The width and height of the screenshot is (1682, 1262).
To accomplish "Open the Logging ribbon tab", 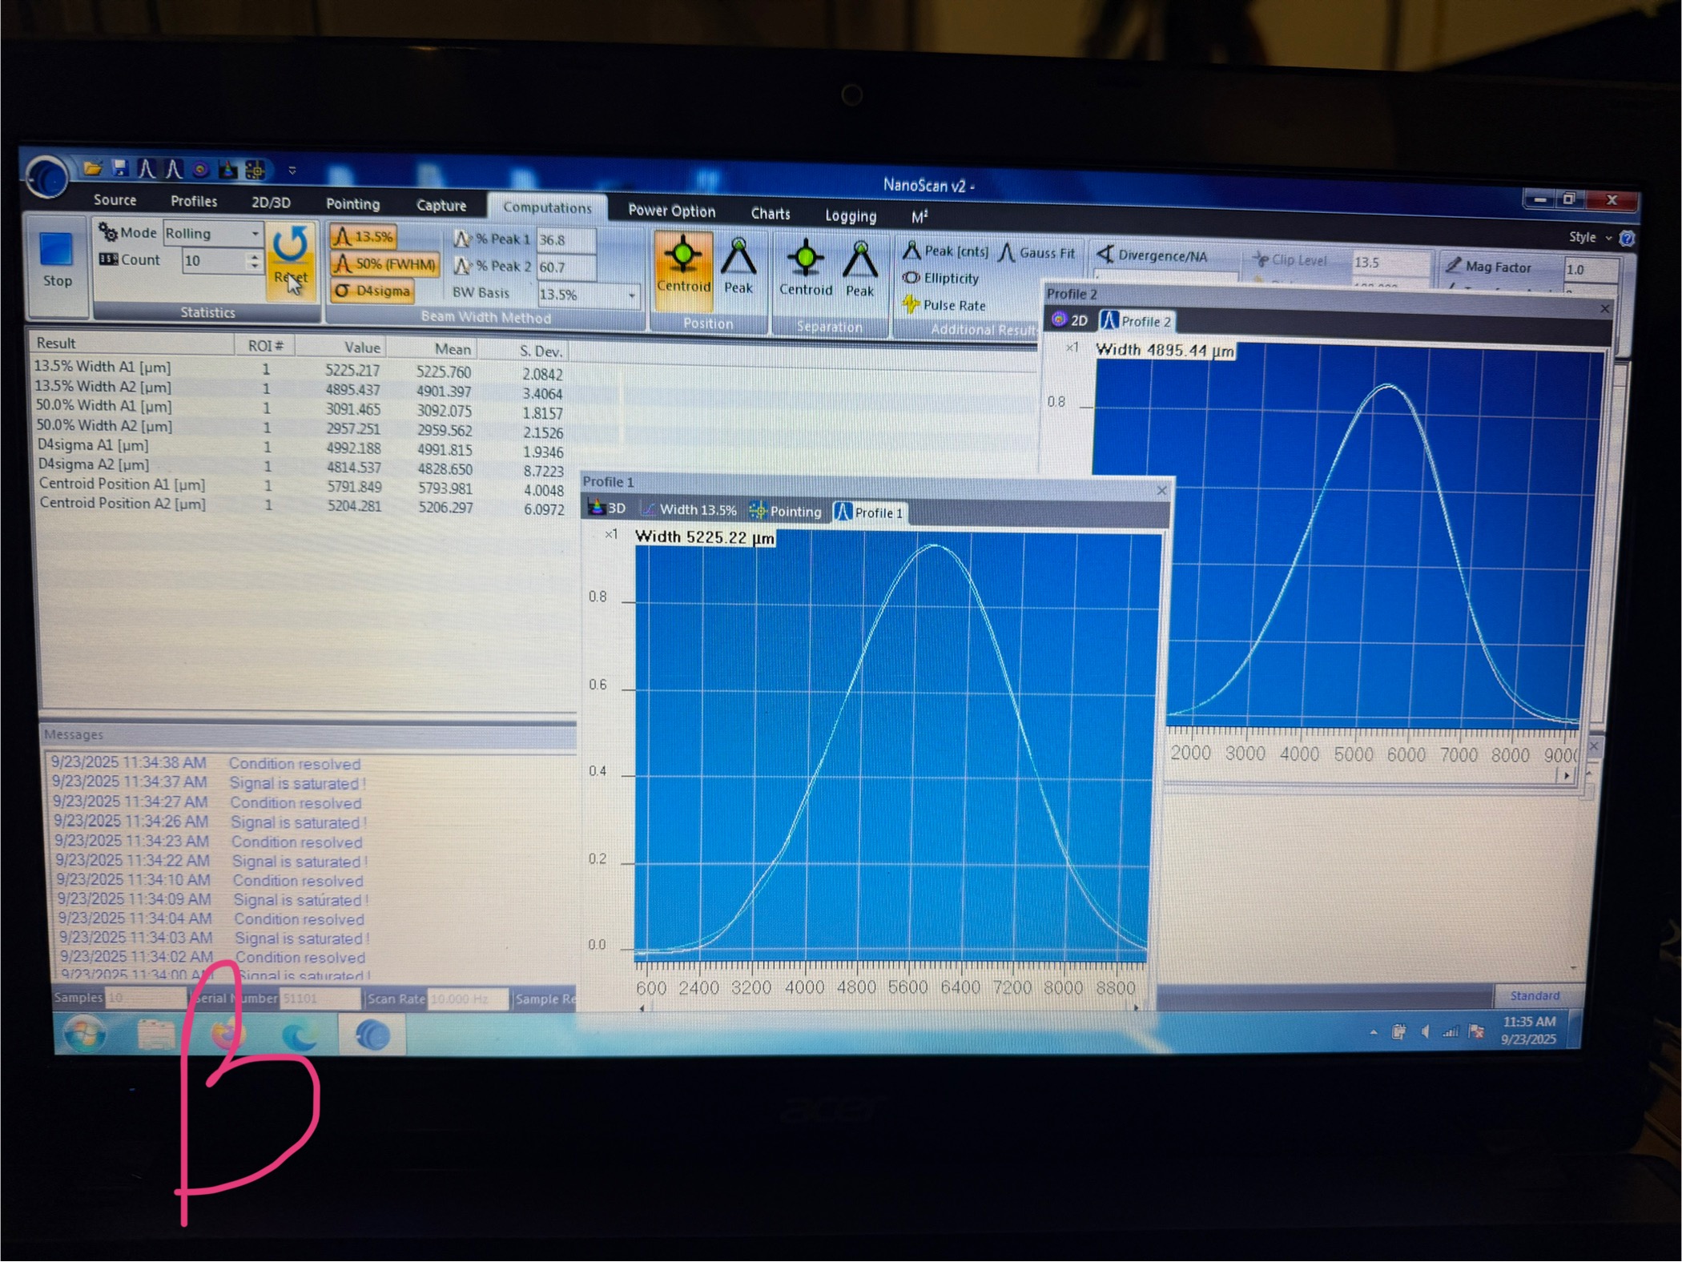I will tap(850, 215).
